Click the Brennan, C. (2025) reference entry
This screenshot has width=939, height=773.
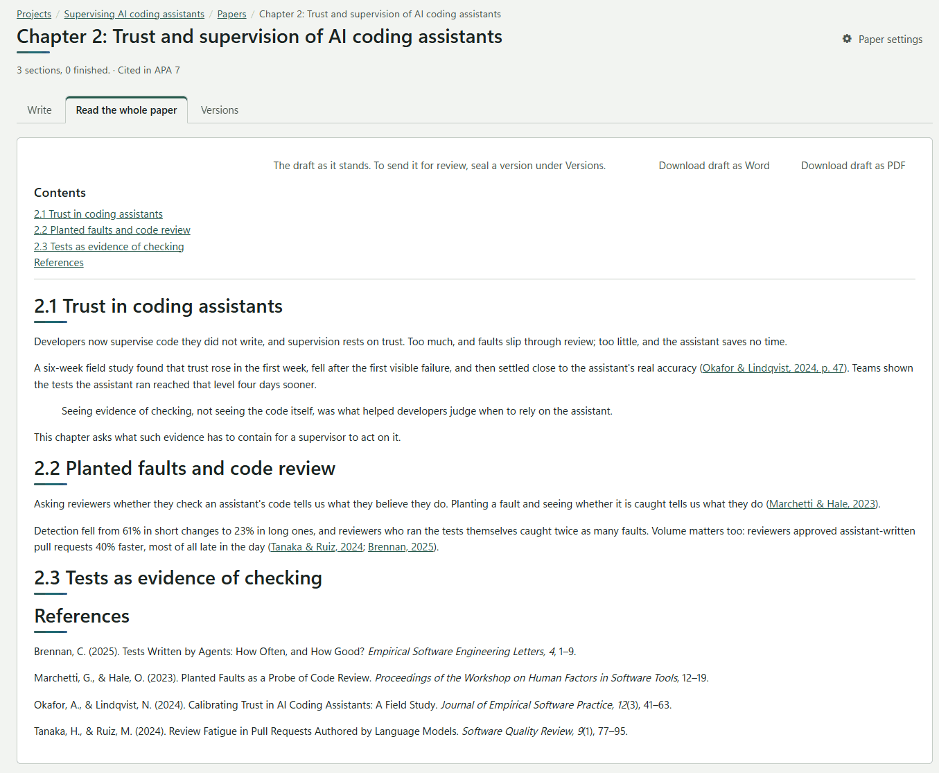pos(305,652)
